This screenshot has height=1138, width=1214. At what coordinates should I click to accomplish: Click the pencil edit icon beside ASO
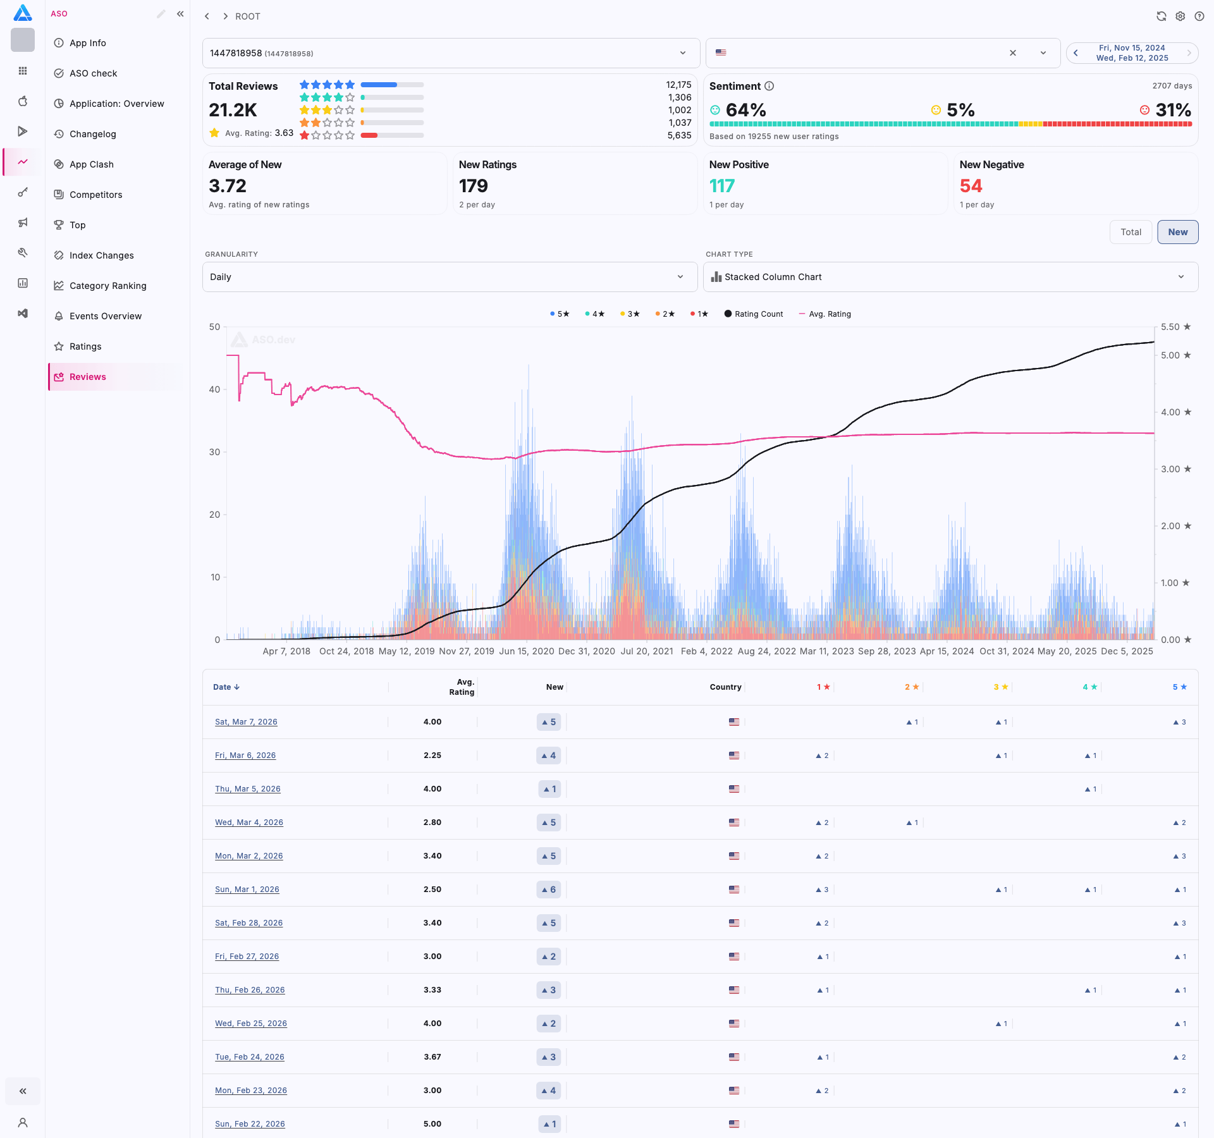pos(161,14)
